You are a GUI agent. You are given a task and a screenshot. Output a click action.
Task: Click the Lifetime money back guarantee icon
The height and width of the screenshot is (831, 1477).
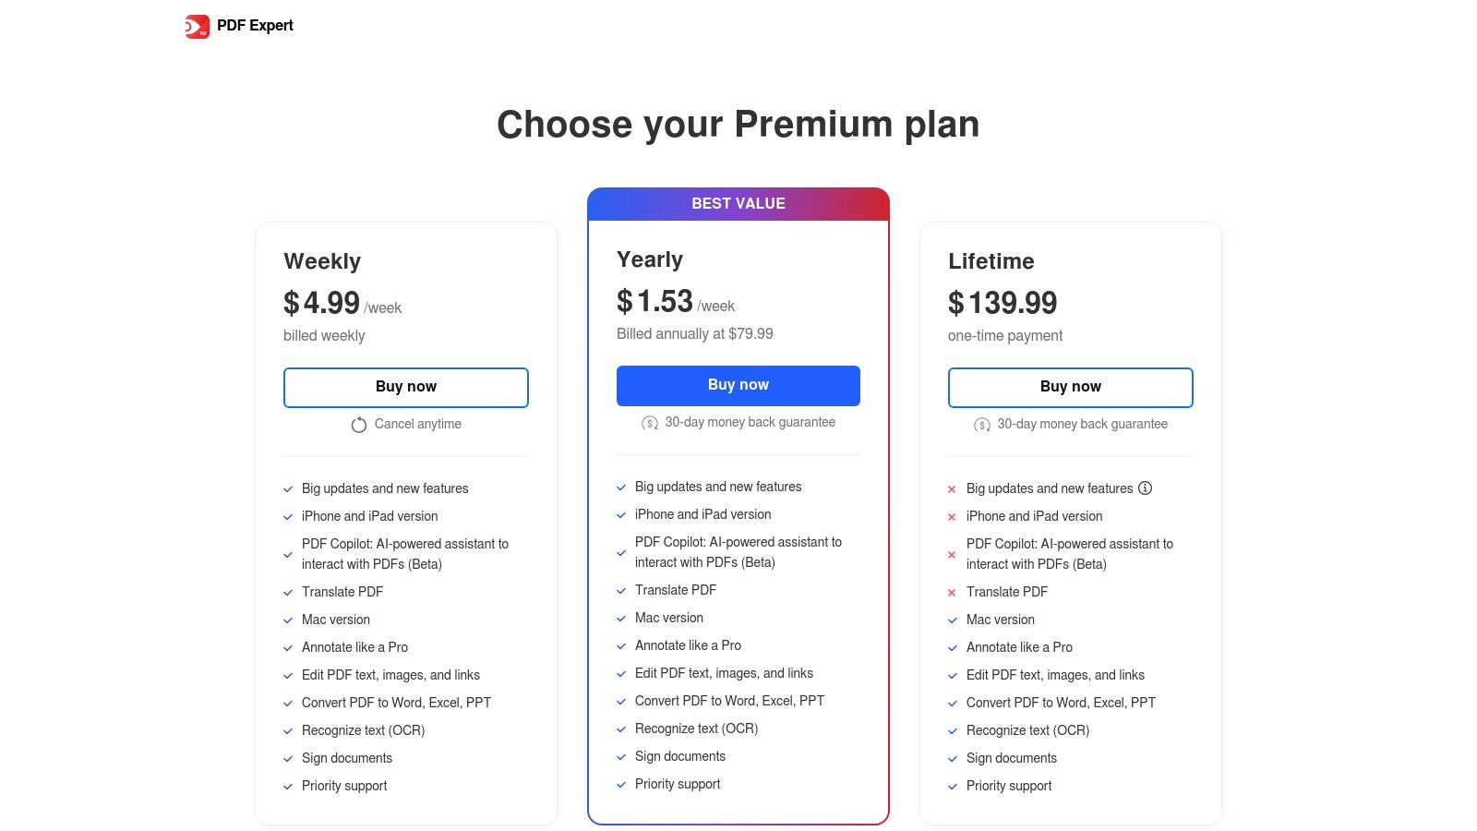(982, 425)
